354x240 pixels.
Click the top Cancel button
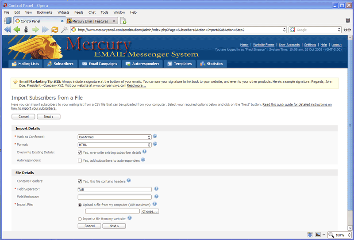pos(23,117)
